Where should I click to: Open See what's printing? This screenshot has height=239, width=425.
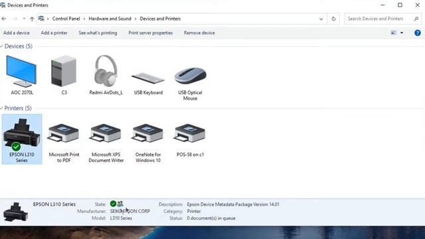click(98, 33)
